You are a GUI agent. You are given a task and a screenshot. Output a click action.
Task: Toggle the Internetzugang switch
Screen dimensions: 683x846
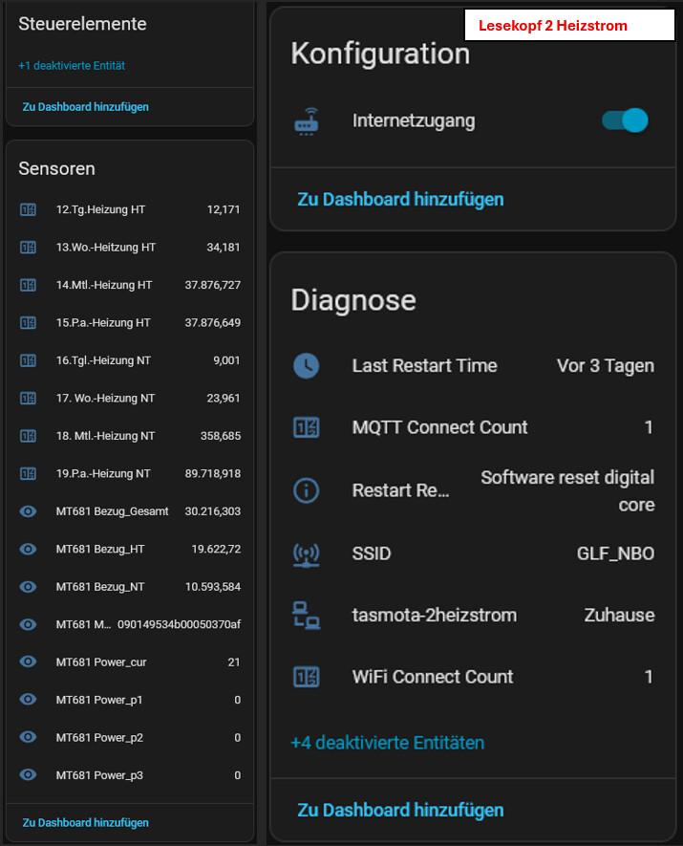(x=625, y=120)
